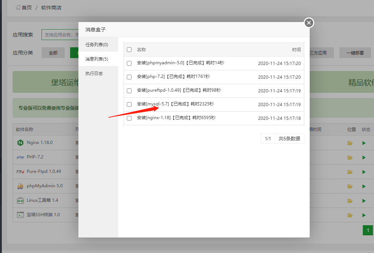Select the Nginx 1.18.0 software icon
Viewport: 374px width, 253px height.
tap(20, 143)
